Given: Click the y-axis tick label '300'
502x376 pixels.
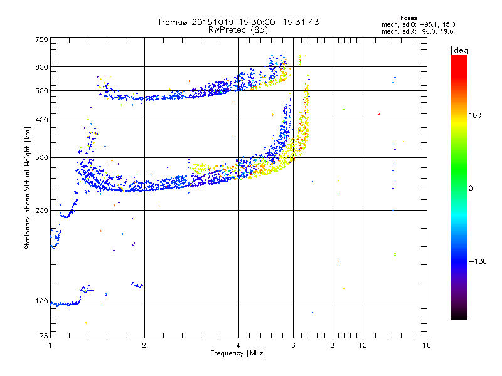Looking at the screenshot, I should point(42,157).
